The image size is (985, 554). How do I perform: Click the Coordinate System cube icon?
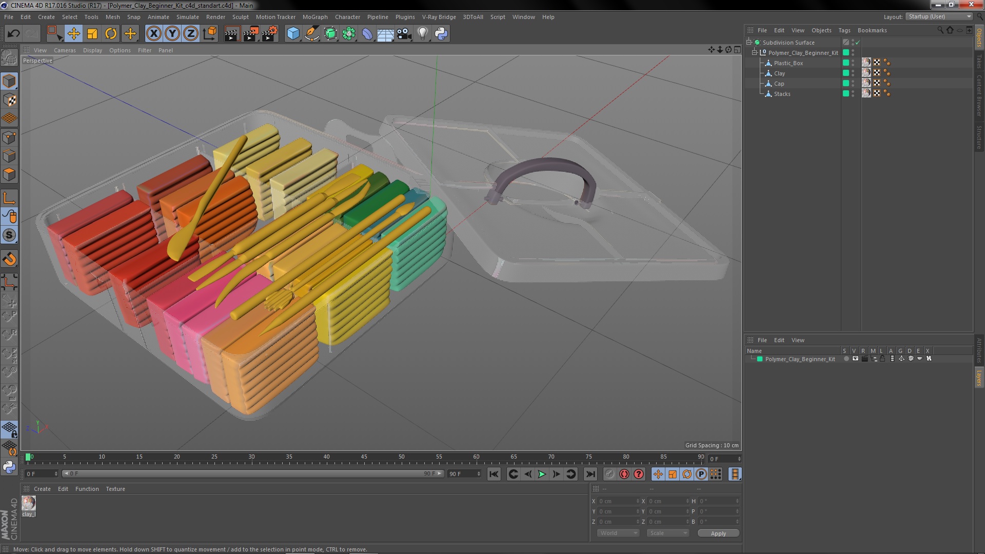210,34
